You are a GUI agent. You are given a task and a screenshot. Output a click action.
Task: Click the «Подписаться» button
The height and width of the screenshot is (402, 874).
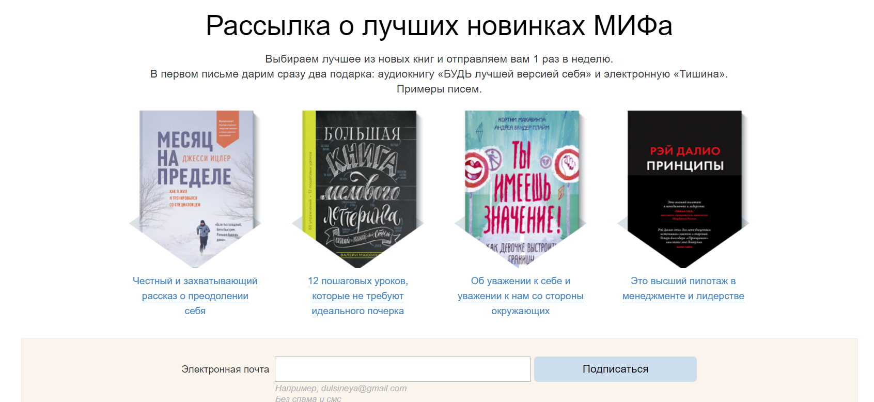coord(615,369)
